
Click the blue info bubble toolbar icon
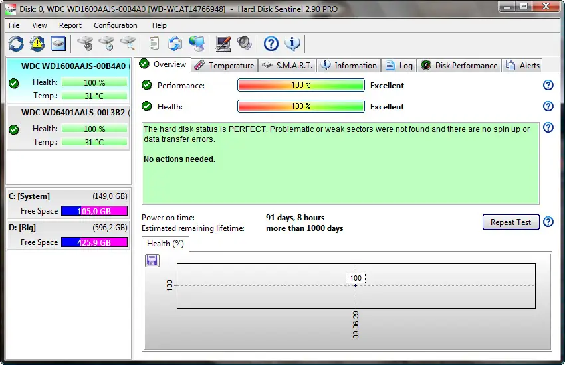click(292, 44)
